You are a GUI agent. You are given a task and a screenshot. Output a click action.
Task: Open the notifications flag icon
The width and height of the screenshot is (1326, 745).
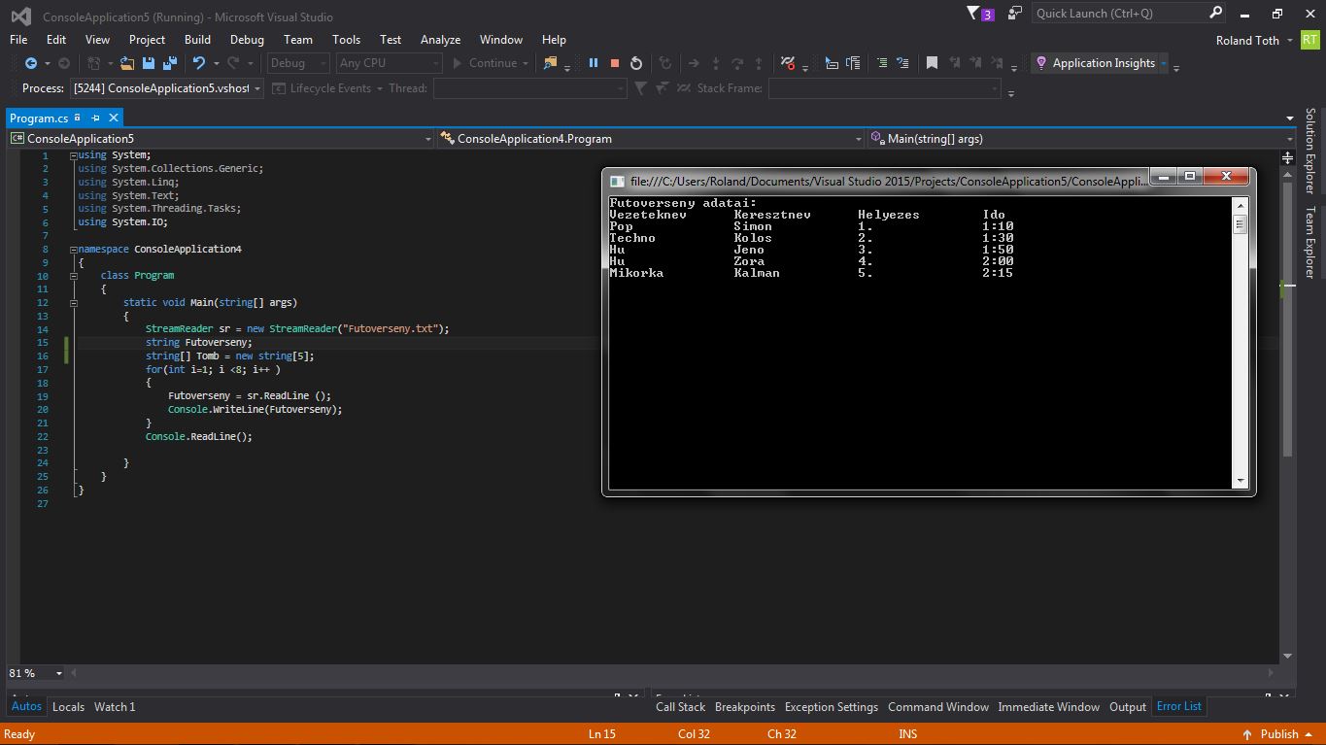click(x=974, y=14)
